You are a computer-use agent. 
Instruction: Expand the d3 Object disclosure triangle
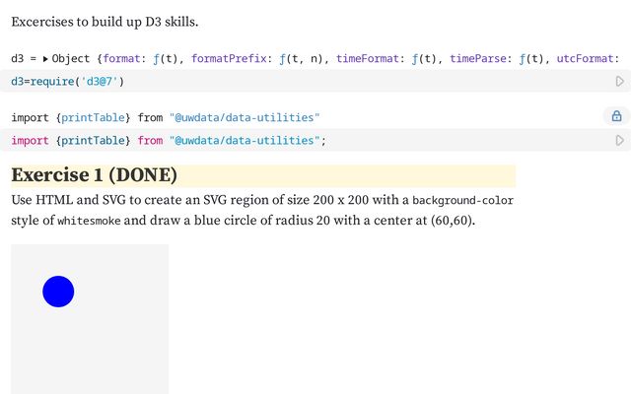click(45, 59)
